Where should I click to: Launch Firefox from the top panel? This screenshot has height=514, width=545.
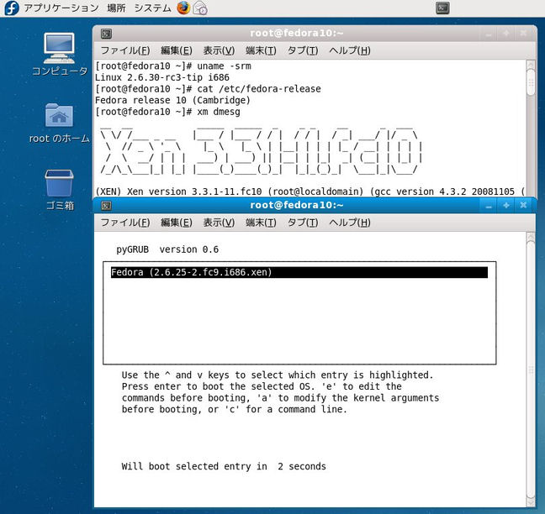(183, 8)
